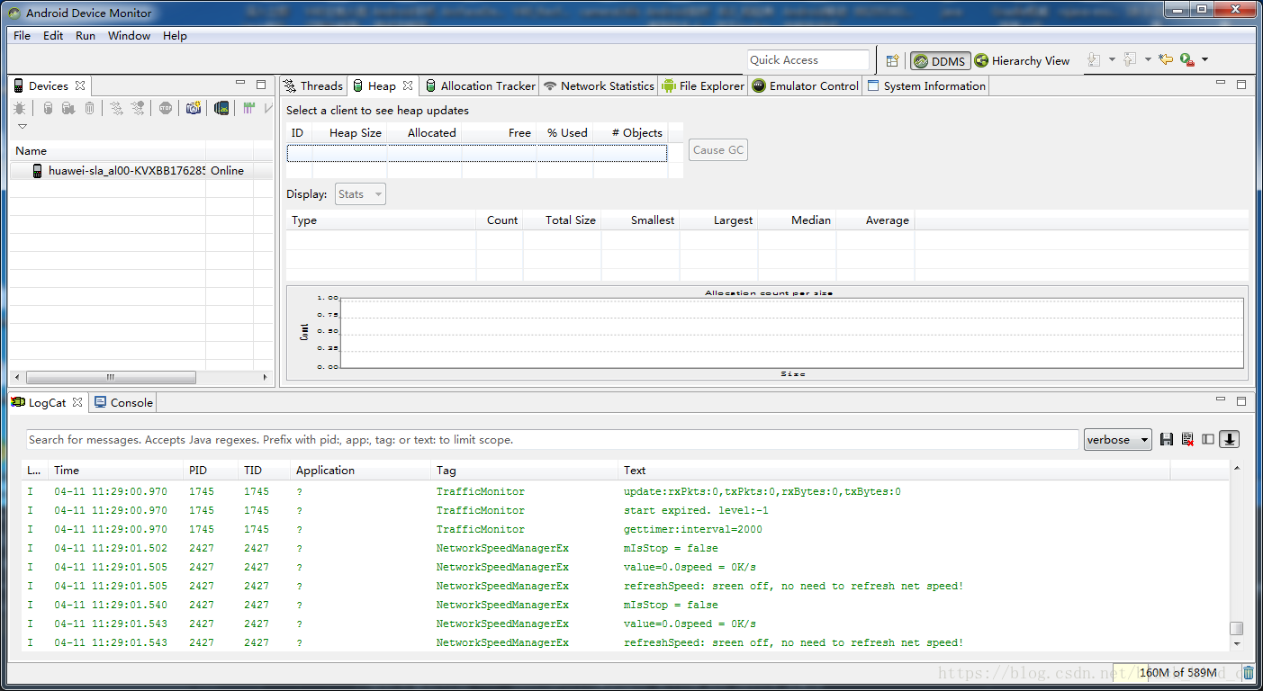Image resolution: width=1263 pixels, height=691 pixels.
Task: Save LogCat log with floppy disk icon
Action: pos(1167,439)
